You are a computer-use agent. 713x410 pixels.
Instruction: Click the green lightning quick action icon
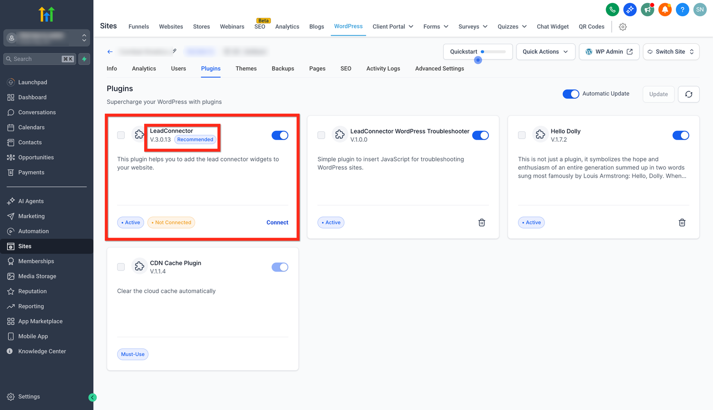click(85, 59)
